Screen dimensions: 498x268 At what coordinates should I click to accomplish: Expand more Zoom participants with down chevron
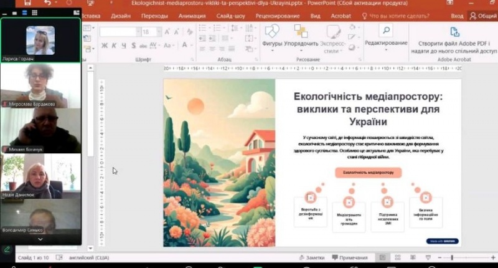[40, 239]
